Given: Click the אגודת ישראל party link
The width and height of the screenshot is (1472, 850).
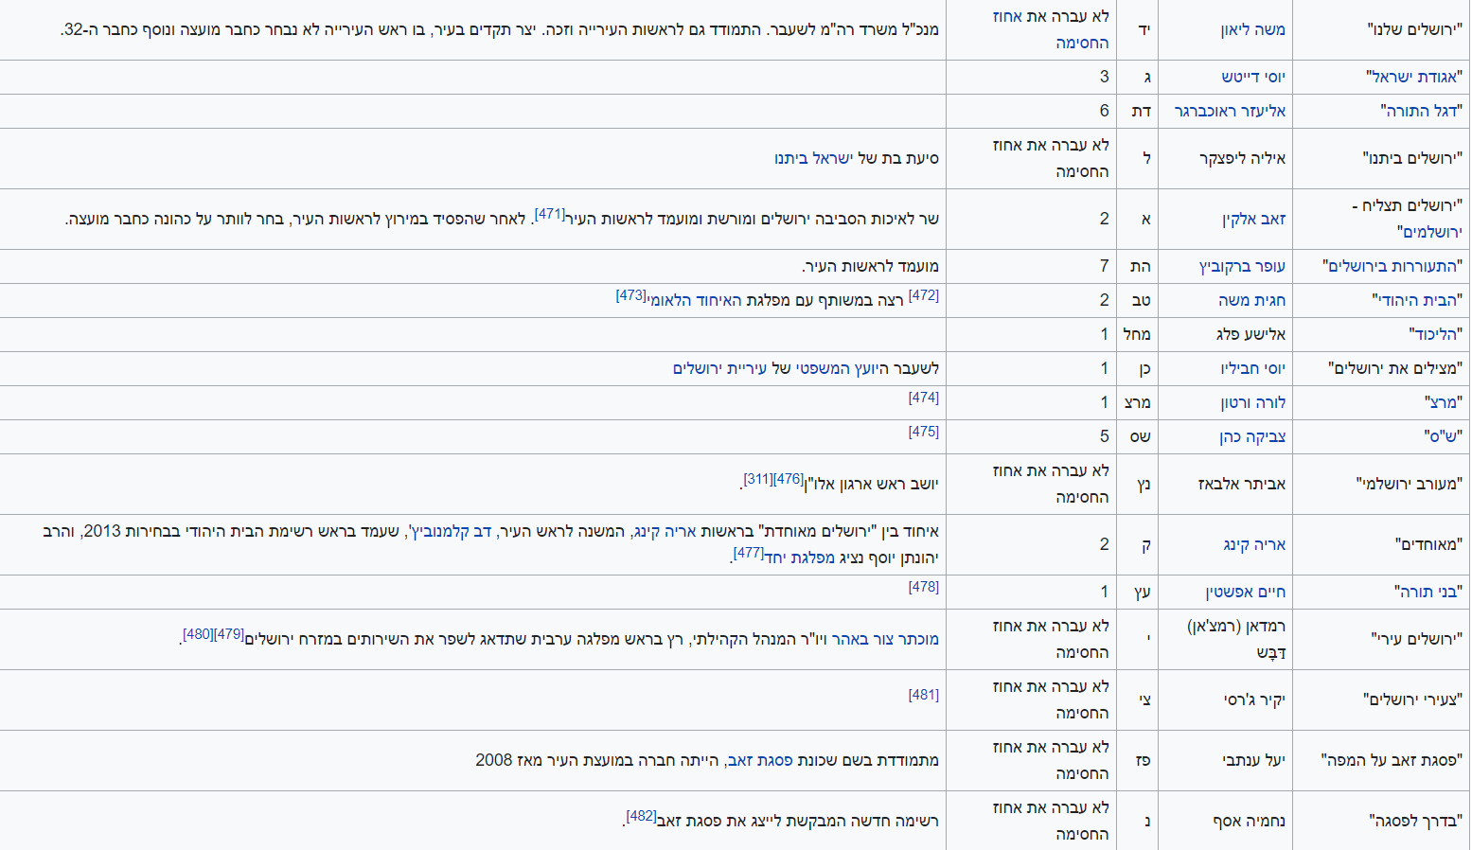Looking at the screenshot, I should (x=1414, y=78).
